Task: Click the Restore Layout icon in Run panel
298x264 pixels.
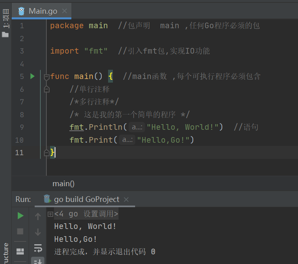Action: click(20, 251)
